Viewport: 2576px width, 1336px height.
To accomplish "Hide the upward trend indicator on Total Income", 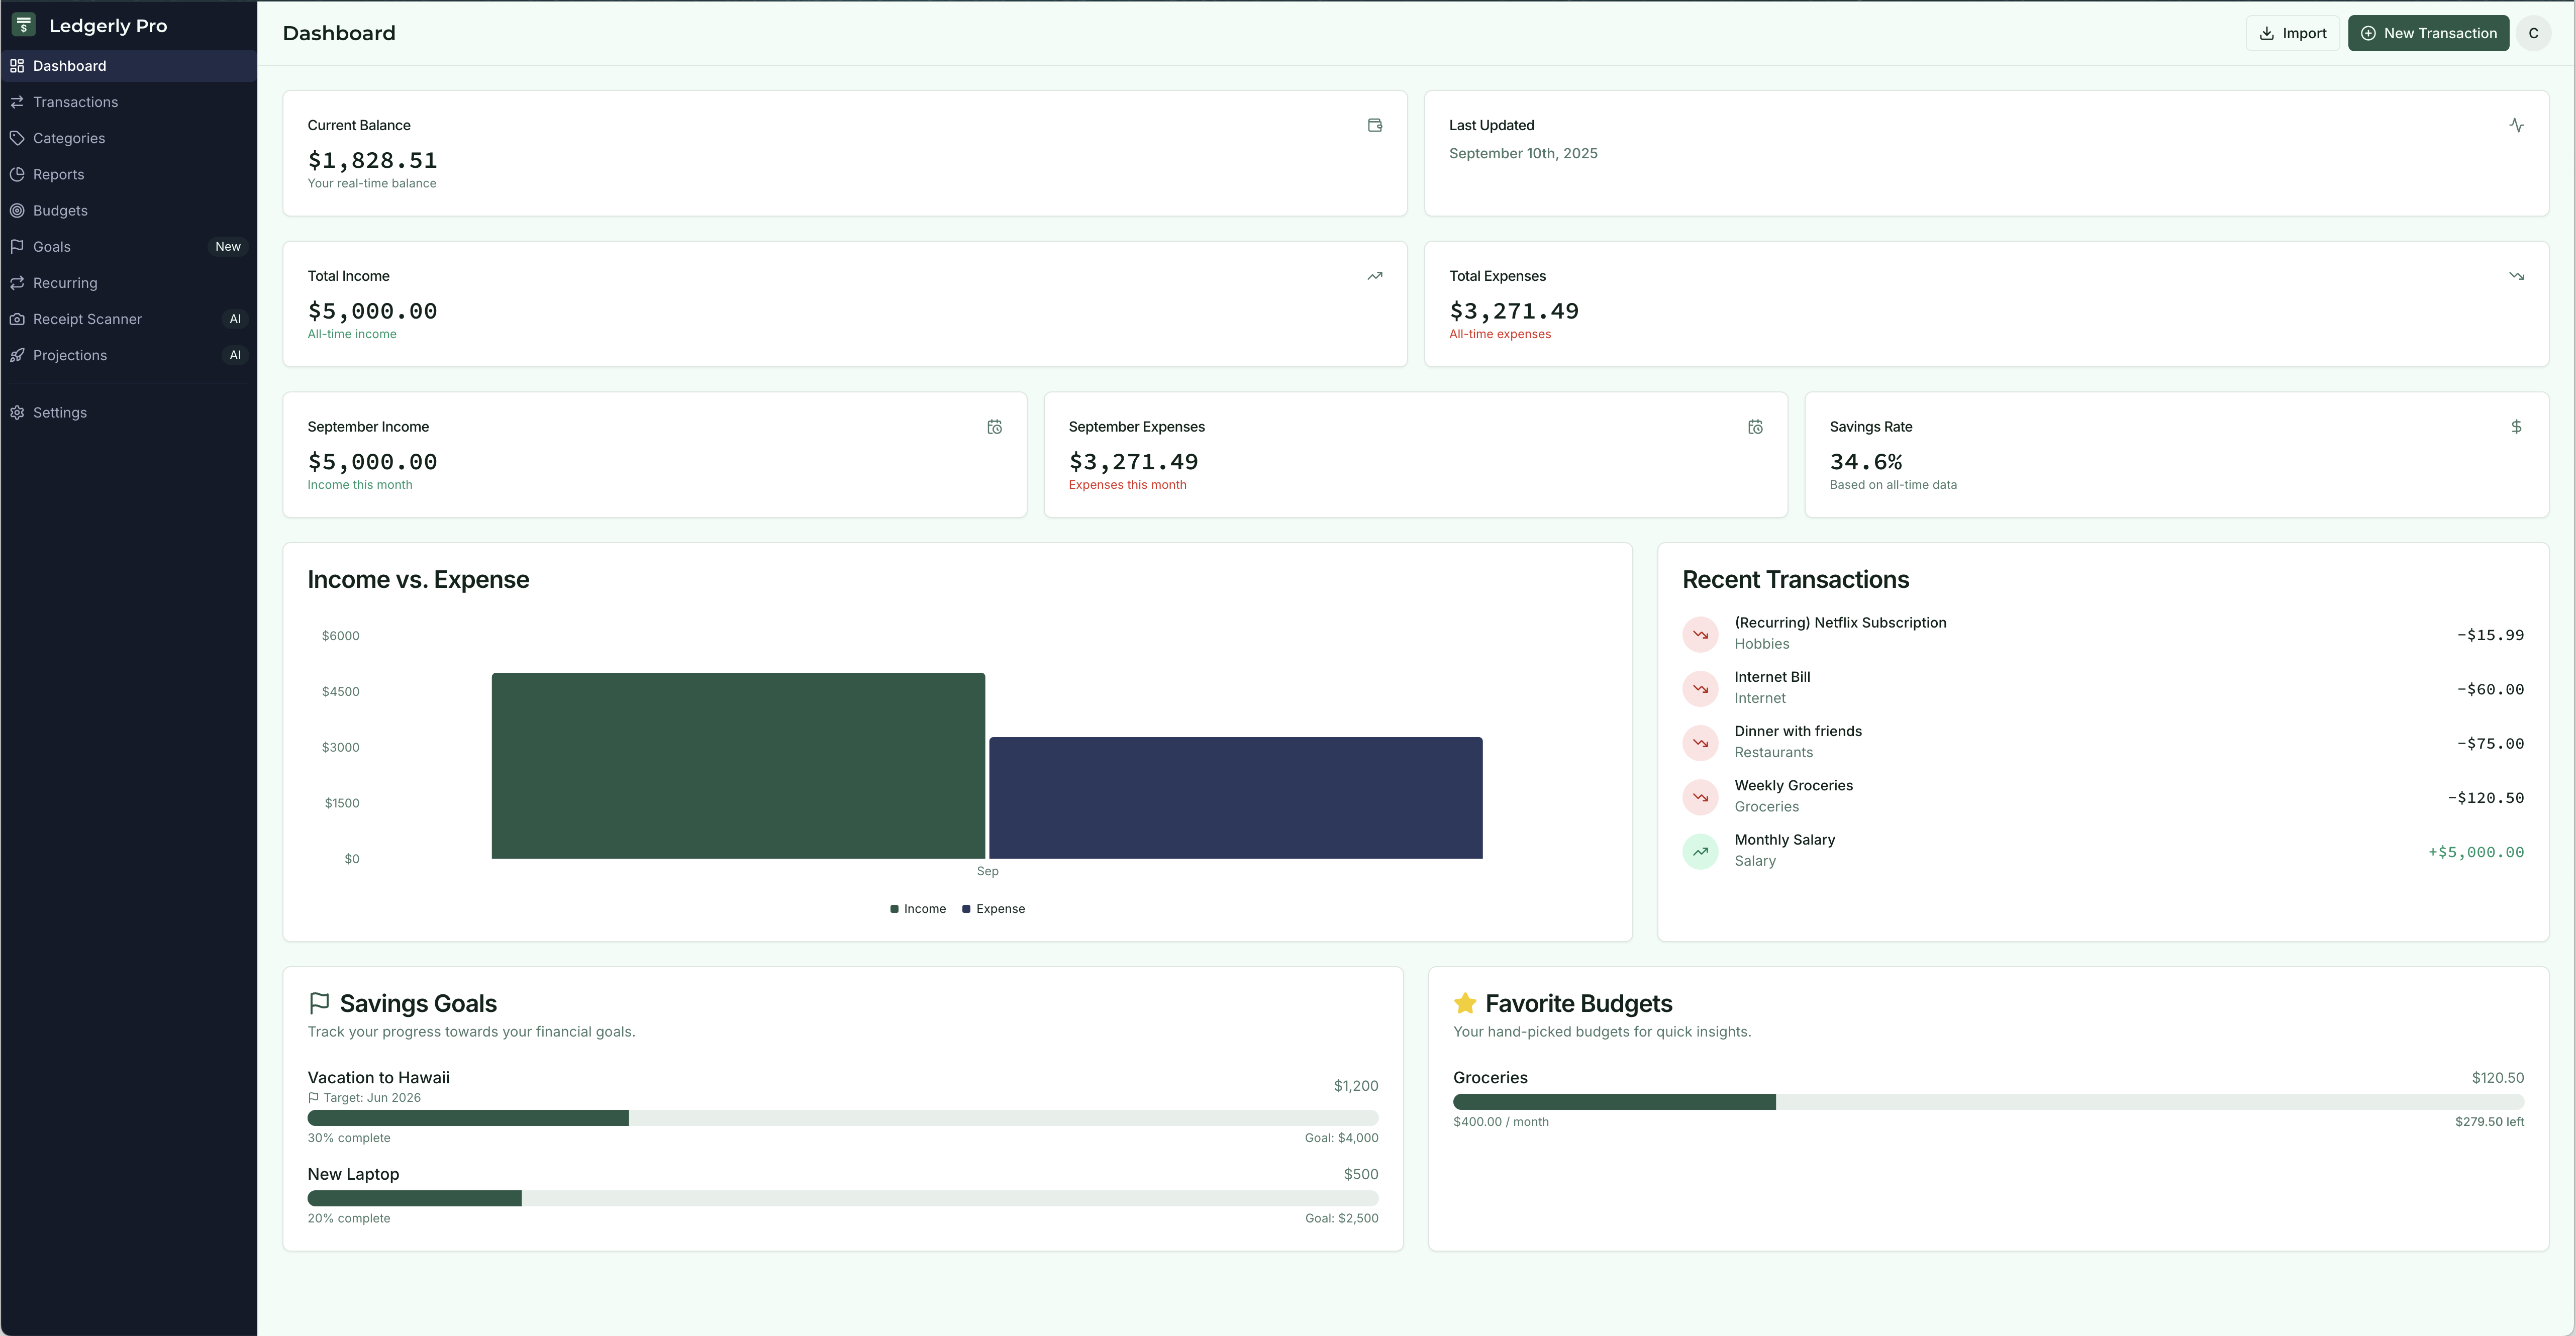I will [x=1374, y=276].
